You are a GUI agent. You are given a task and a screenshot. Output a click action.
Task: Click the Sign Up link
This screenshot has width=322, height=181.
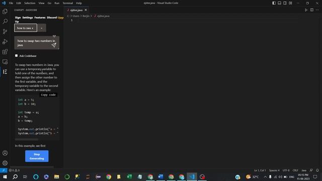tap(18, 20)
